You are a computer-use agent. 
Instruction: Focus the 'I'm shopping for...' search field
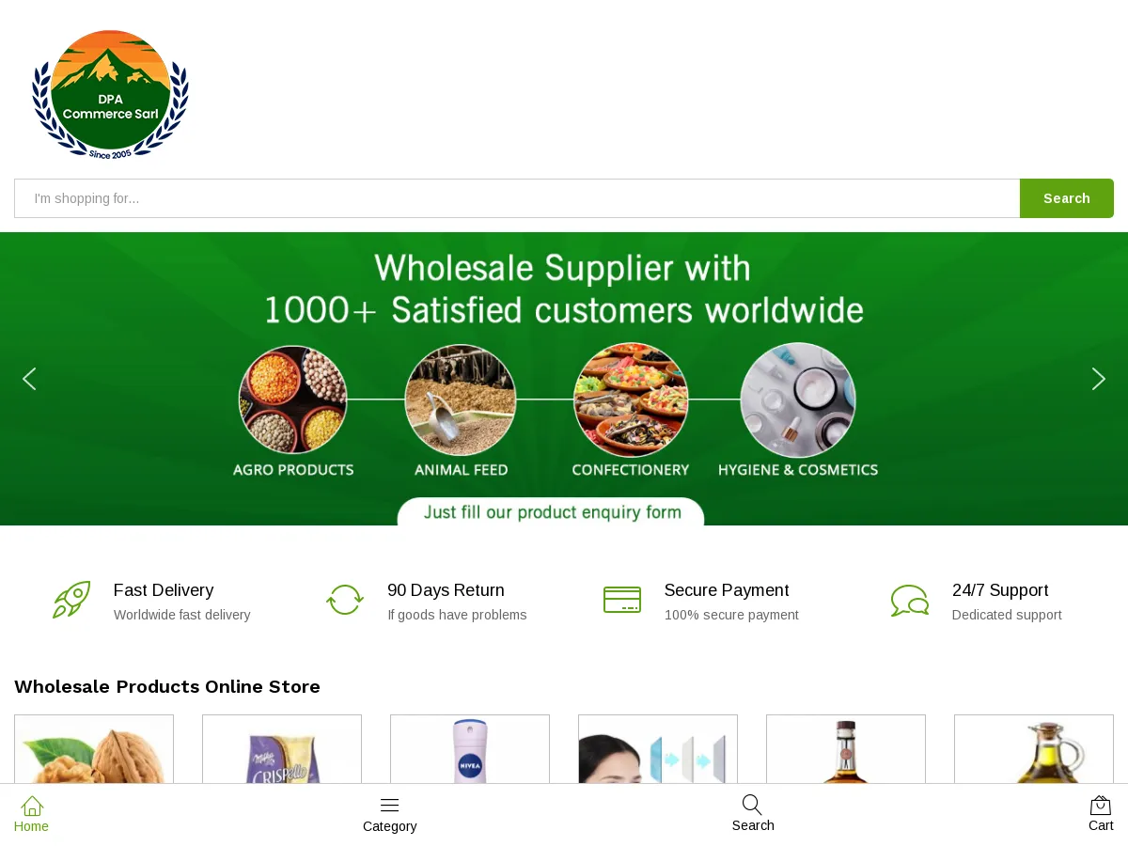517,198
